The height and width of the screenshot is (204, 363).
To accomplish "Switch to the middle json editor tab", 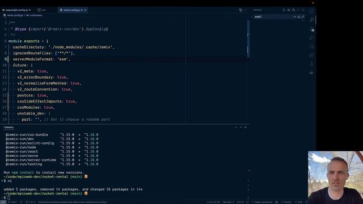I will pos(44,10).
